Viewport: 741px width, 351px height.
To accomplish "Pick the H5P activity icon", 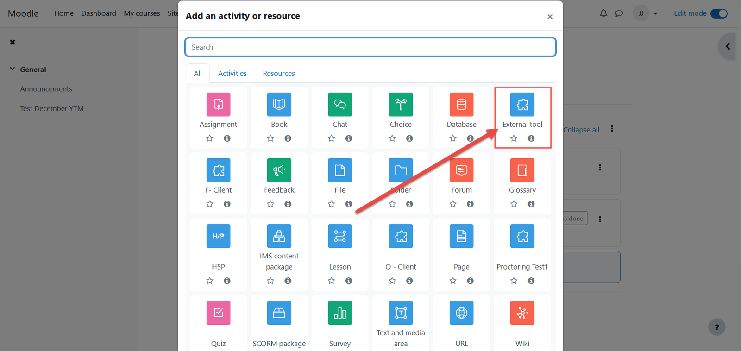I will pos(218,236).
